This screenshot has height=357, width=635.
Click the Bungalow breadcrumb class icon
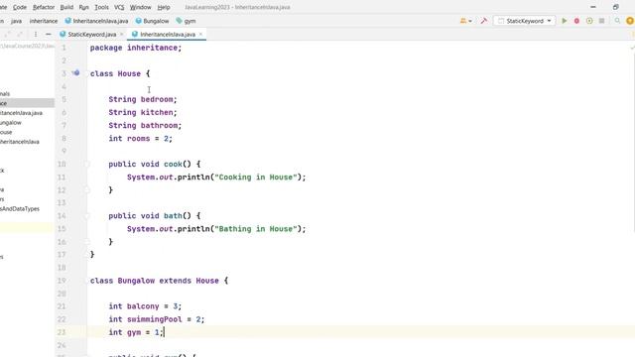click(139, 21)
